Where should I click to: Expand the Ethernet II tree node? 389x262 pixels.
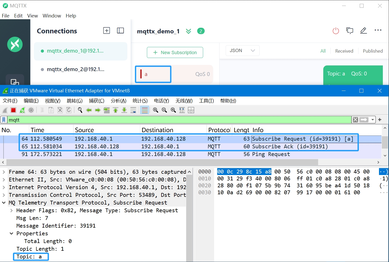4,180
